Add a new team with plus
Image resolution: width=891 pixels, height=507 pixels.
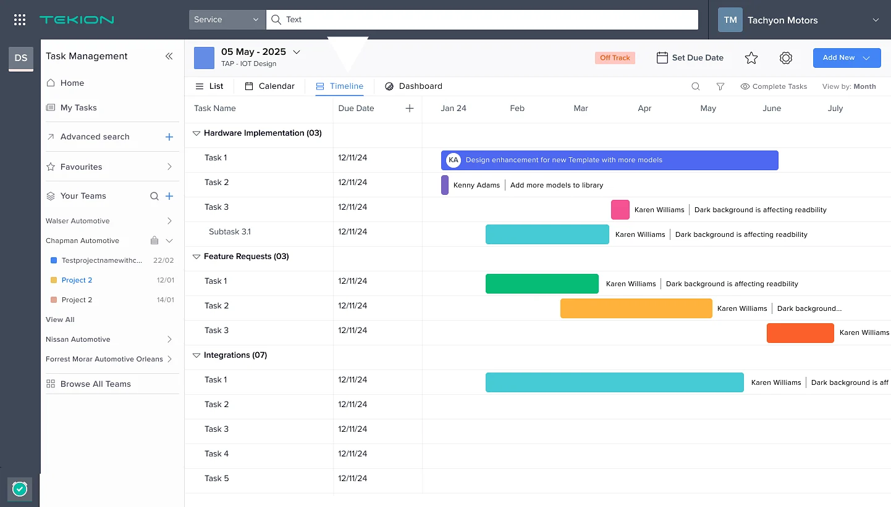[x=170, y=196]
